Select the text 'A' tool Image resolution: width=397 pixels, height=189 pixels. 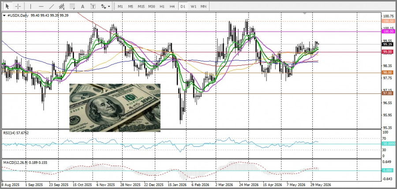82,6
